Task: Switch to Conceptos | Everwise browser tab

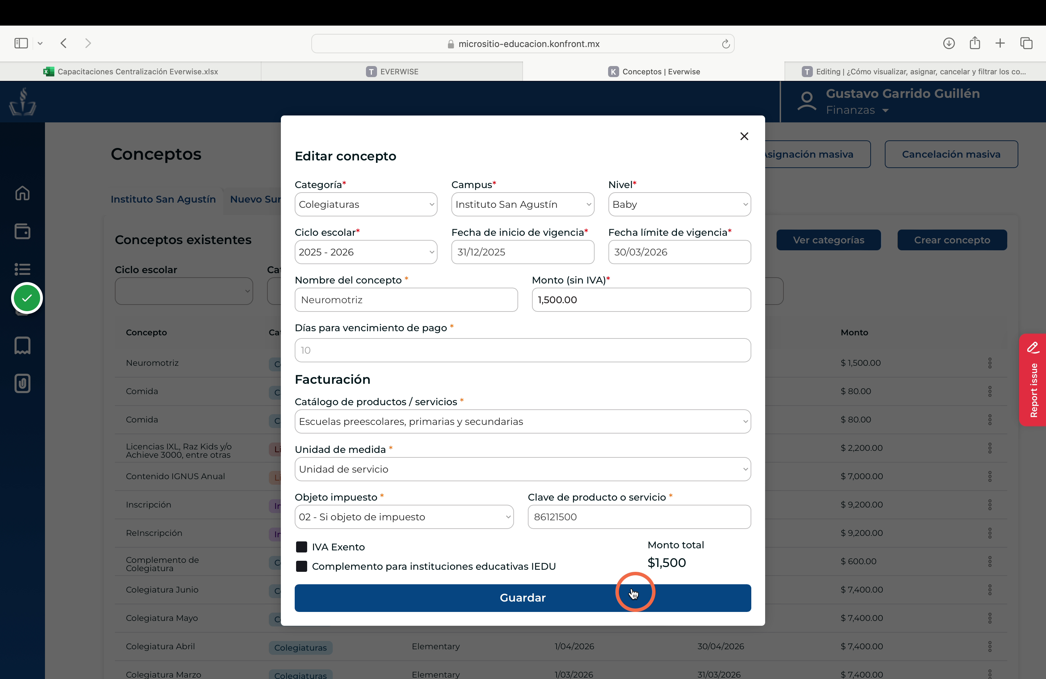Action: (653, 72)
